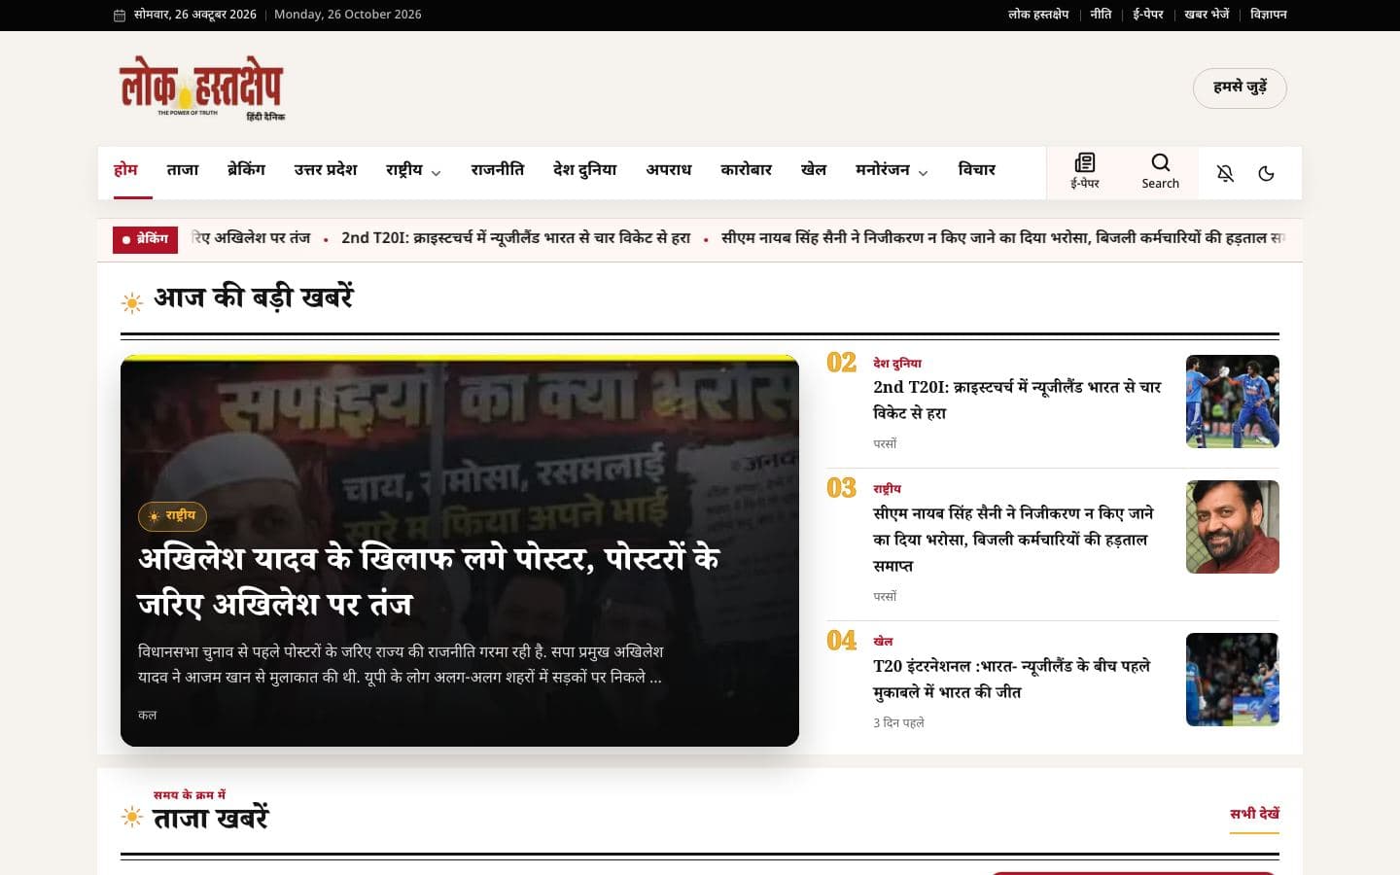Toggle notifications bell-off icon
The width and height of the screenshot is (1400, 875).
pos(1225,173)
